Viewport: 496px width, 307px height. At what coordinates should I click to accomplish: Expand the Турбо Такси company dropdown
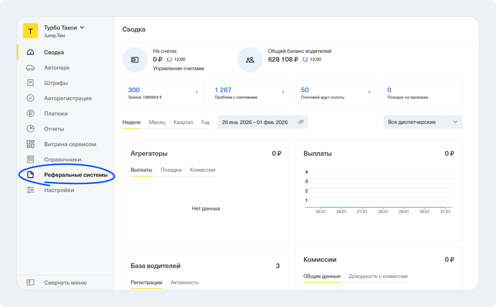pos(82,27)
